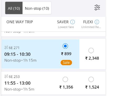Click flight number 6E 271

(x=14, y=48)
